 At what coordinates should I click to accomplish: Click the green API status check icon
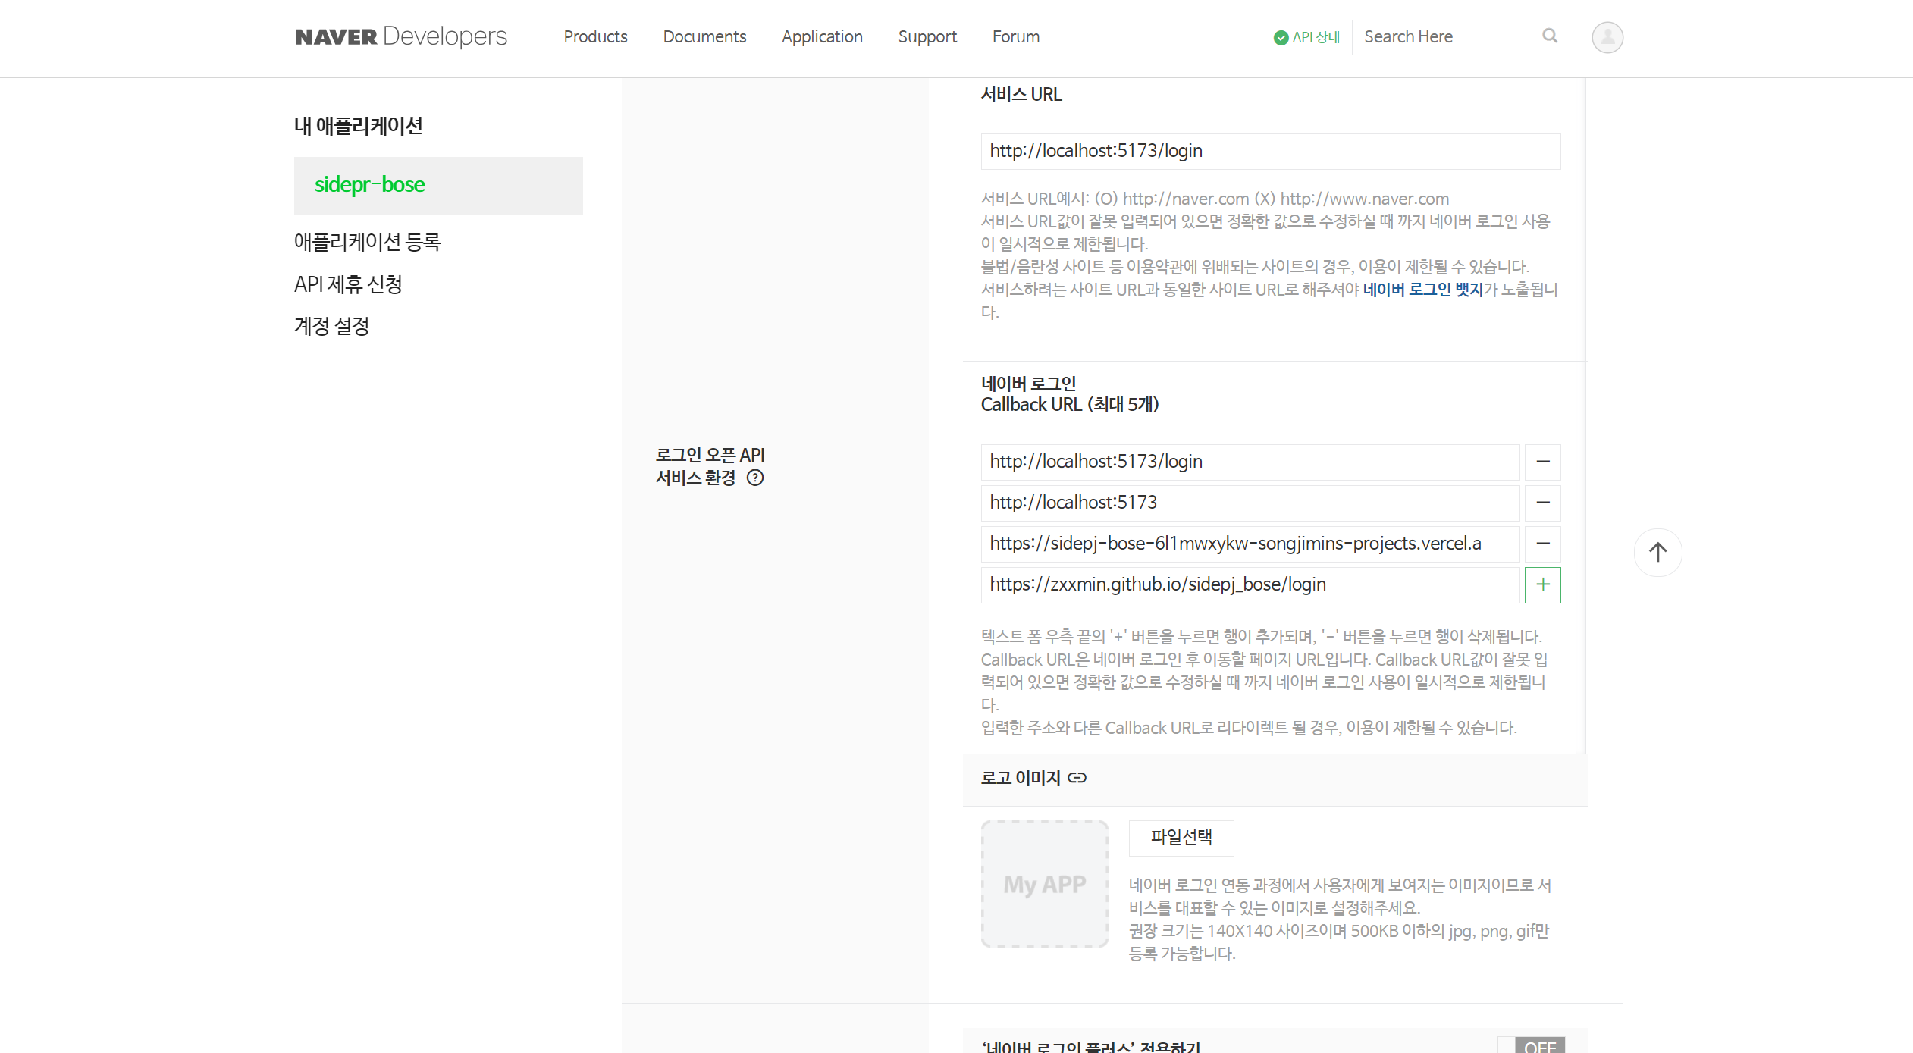point(1281,37)
